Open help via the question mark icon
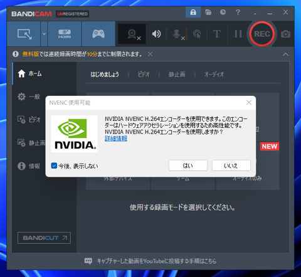Viewport: 301px width, 277px height. [238, 12]
